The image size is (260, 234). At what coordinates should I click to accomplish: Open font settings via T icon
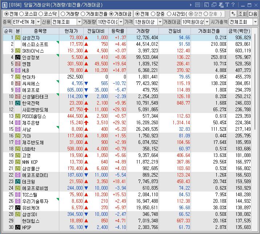227,5
